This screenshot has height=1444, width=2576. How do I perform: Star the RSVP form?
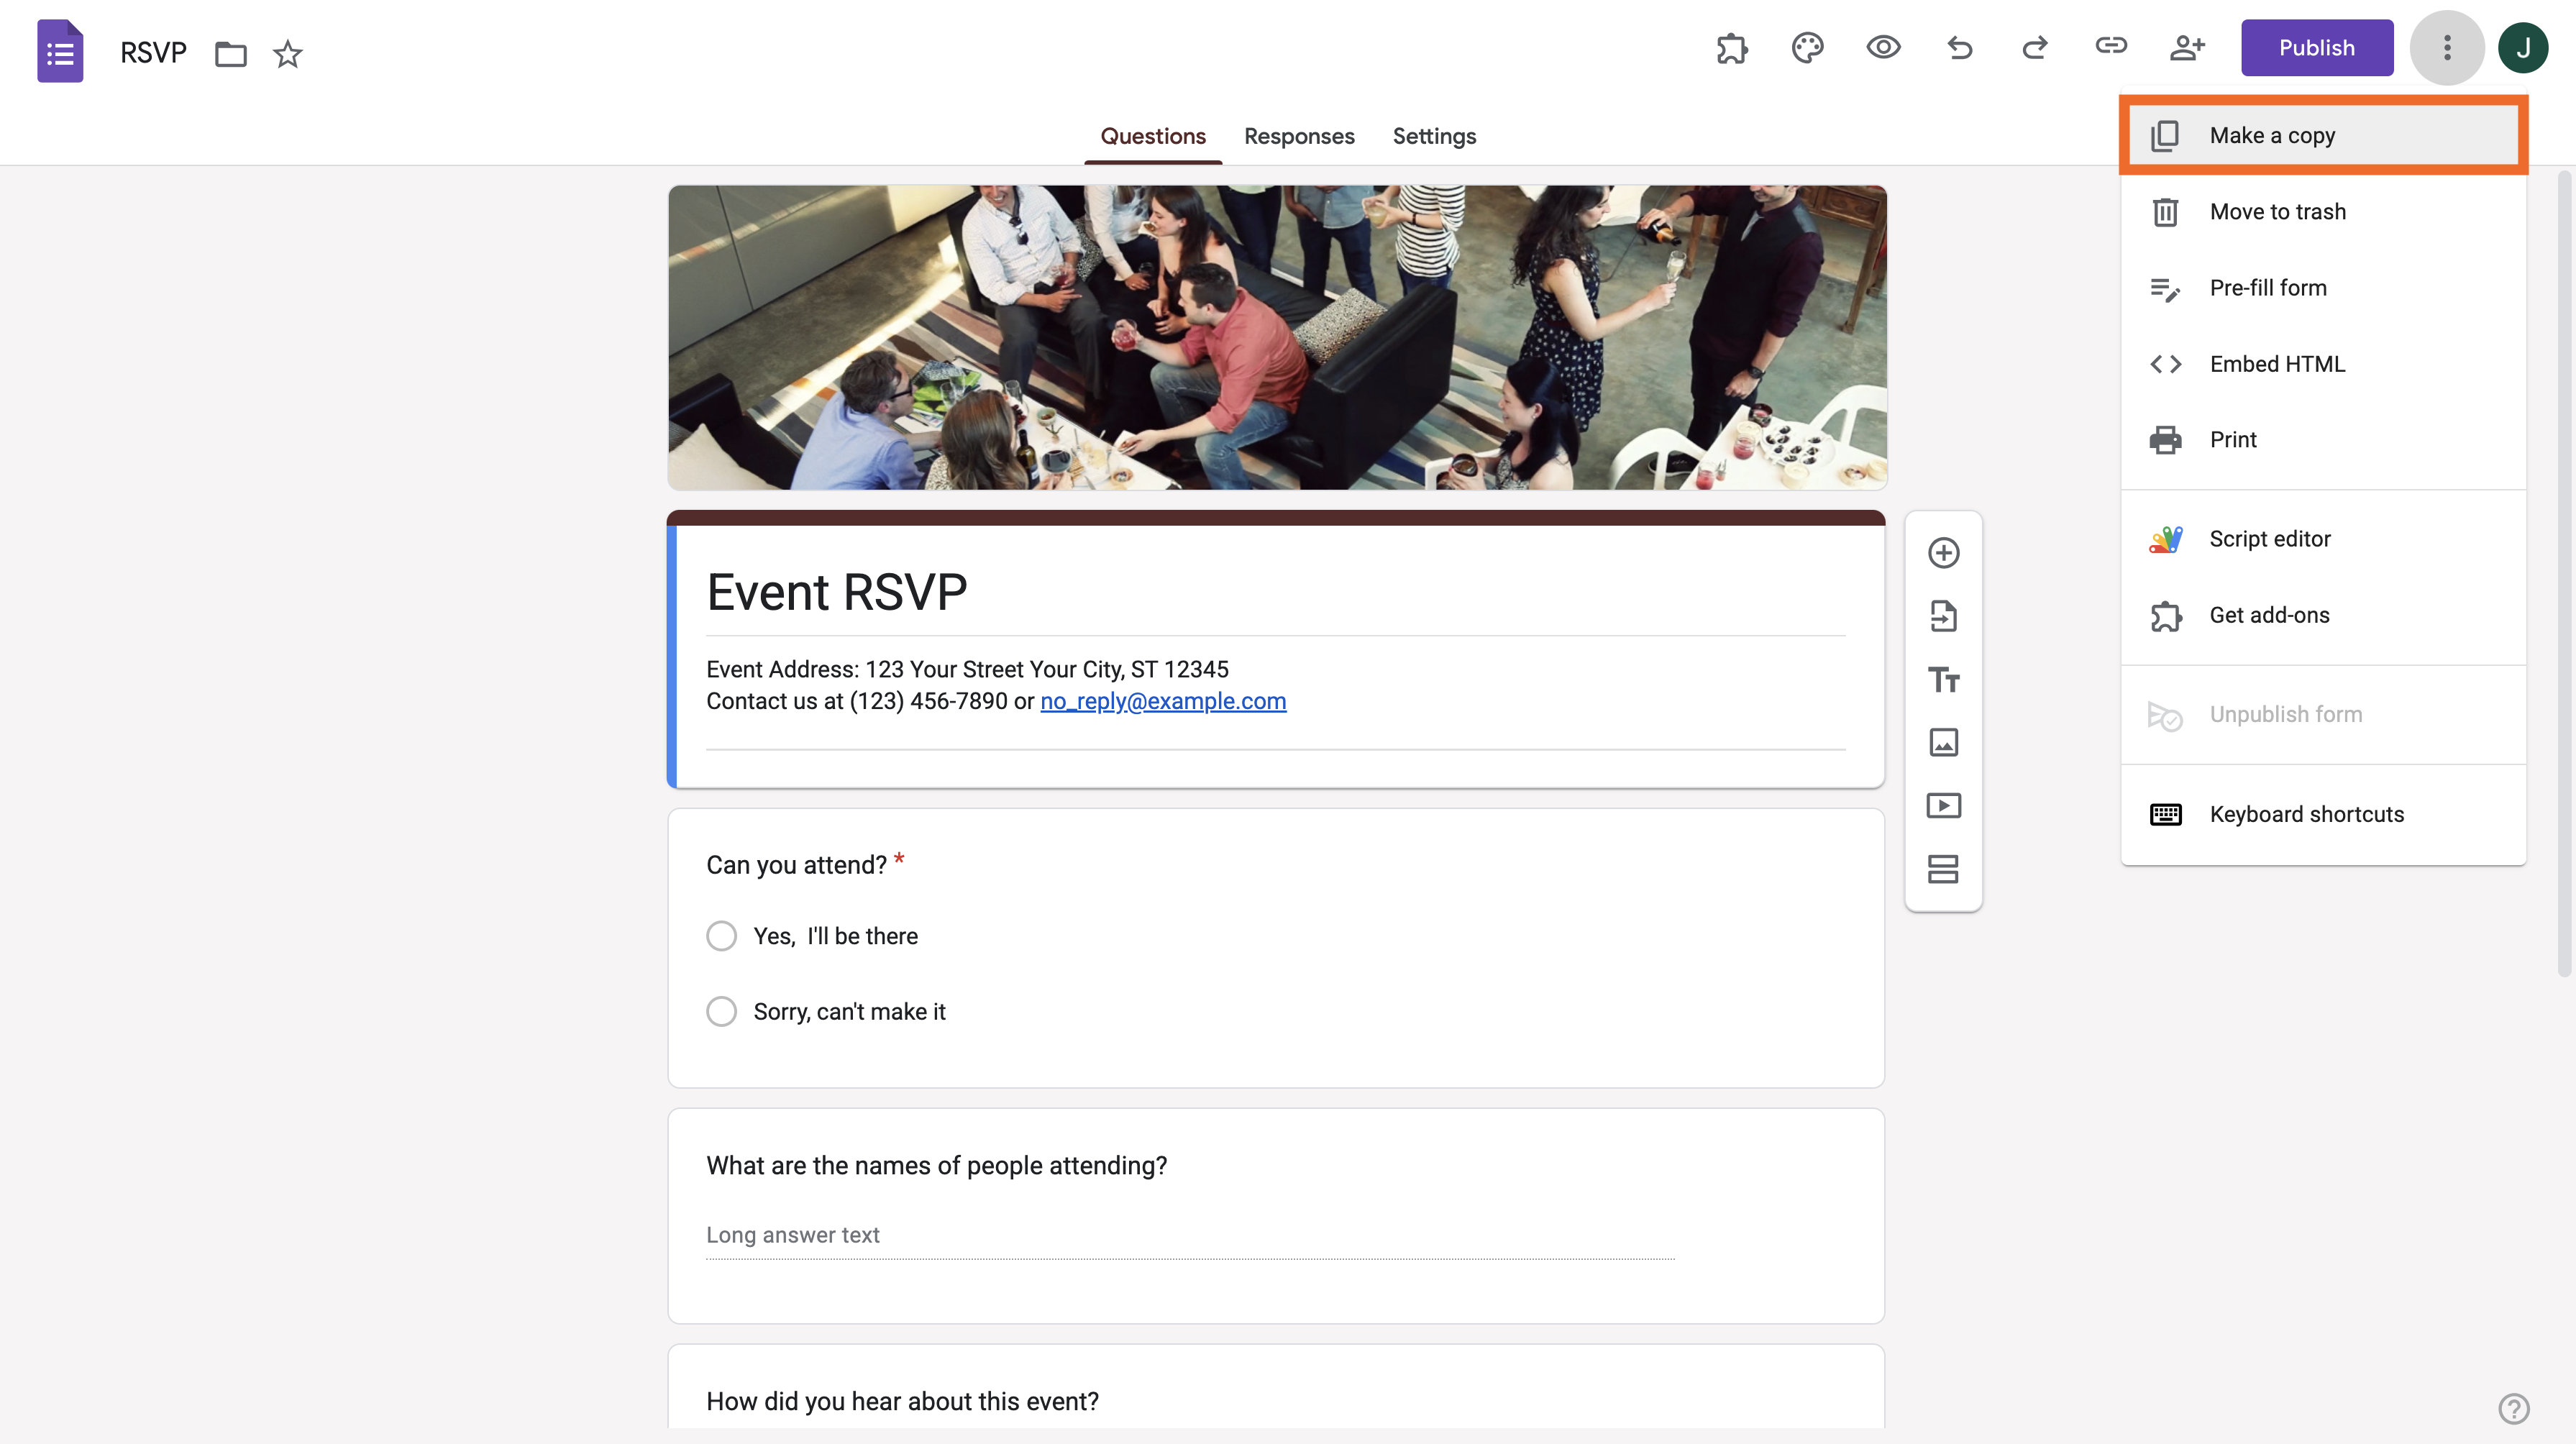(x=288, y=53)
